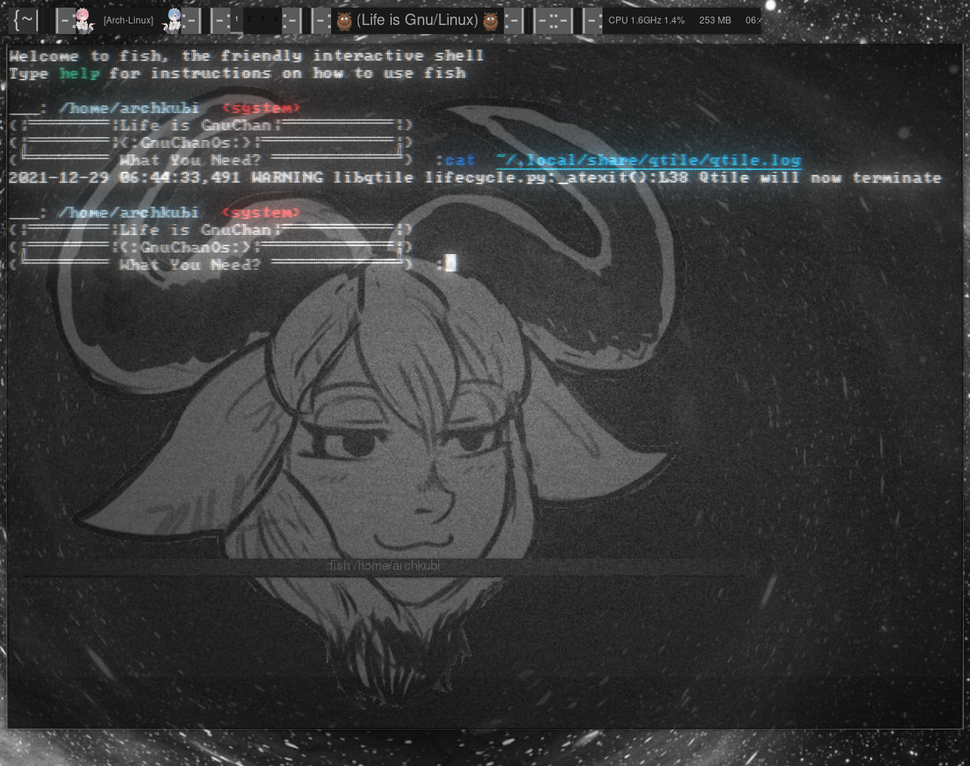Click the CPU 1.6GHz usage widget

coord(646,20)
